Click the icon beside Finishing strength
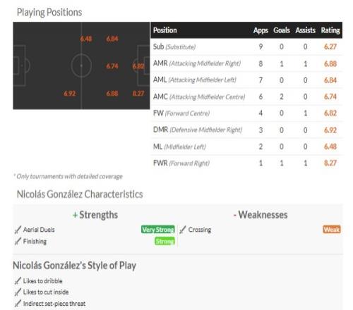The image size is (353, 310). pyautogui.click(x=18, y=241)
